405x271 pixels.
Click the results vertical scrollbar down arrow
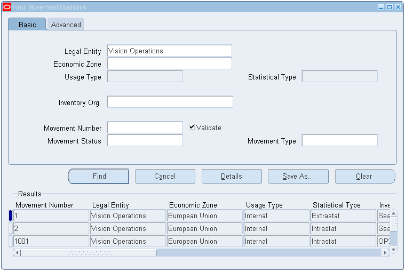pyautogui.click(x=393, y=250)
